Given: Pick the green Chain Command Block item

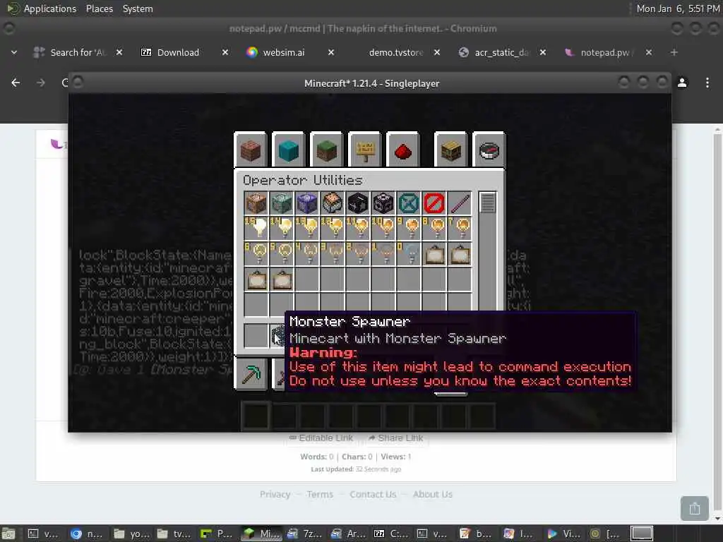Looking at the screenshot, I should pos(282,203).
